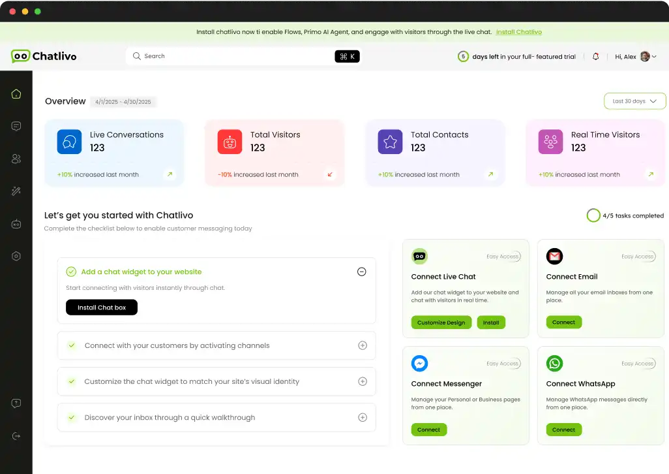Click the 4/1/2025 - 4/30/2025 date range
Viewport: 669px width, 474px height.
coord(123,102)
